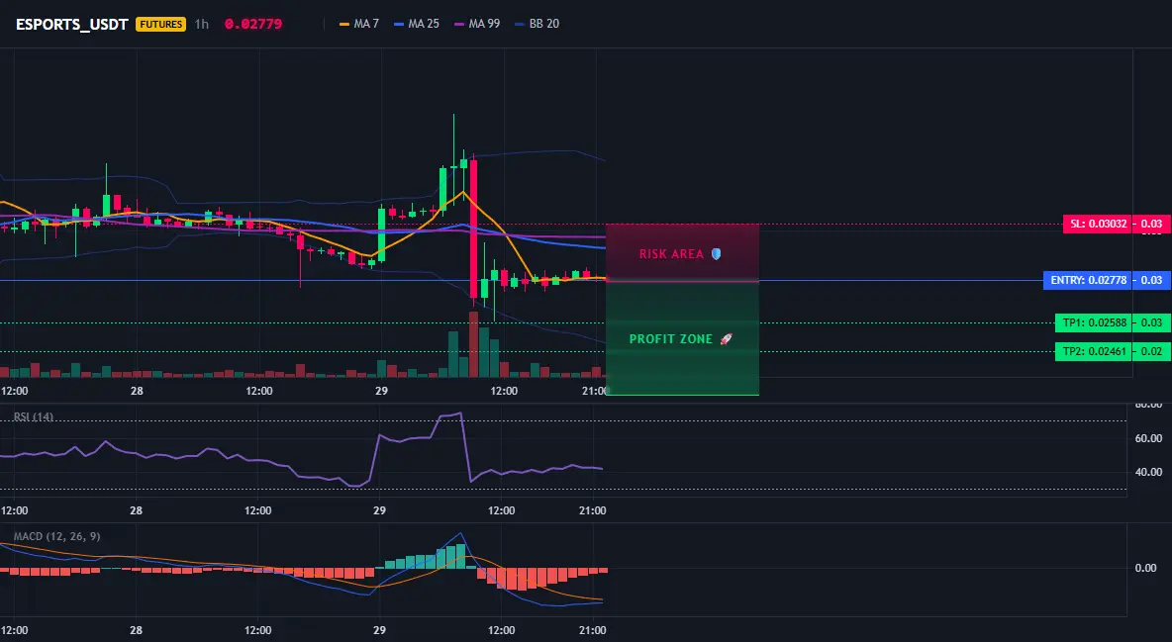
Task: Click the TP1: 0.02588 price label
Action: (x=1094, y=322)
